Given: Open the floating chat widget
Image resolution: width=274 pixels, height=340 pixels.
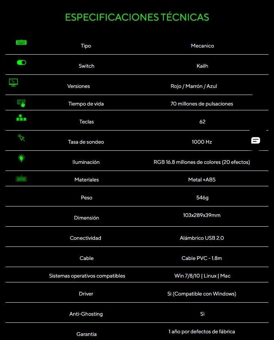Looking at the screenshot, I should 256,140.
